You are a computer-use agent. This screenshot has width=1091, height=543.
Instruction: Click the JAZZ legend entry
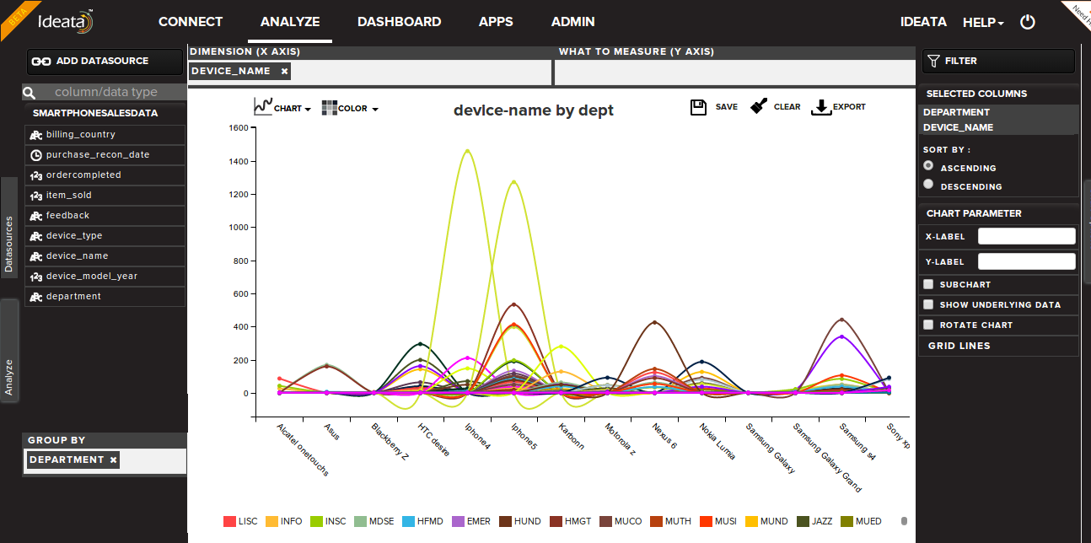814,521
